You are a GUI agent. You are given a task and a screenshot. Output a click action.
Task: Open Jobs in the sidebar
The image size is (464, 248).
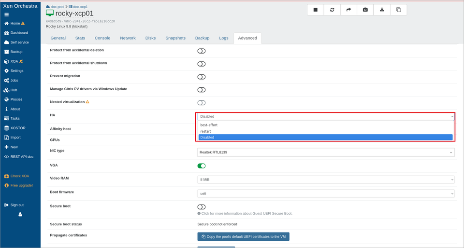(x=11, y=80)
